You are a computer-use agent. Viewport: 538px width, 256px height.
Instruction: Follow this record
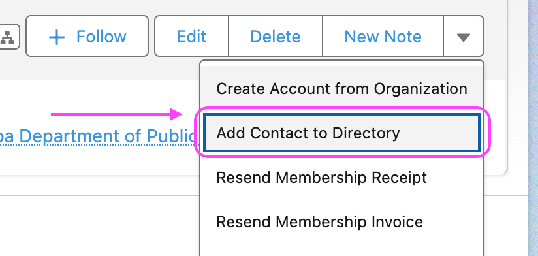coord(87,36)
